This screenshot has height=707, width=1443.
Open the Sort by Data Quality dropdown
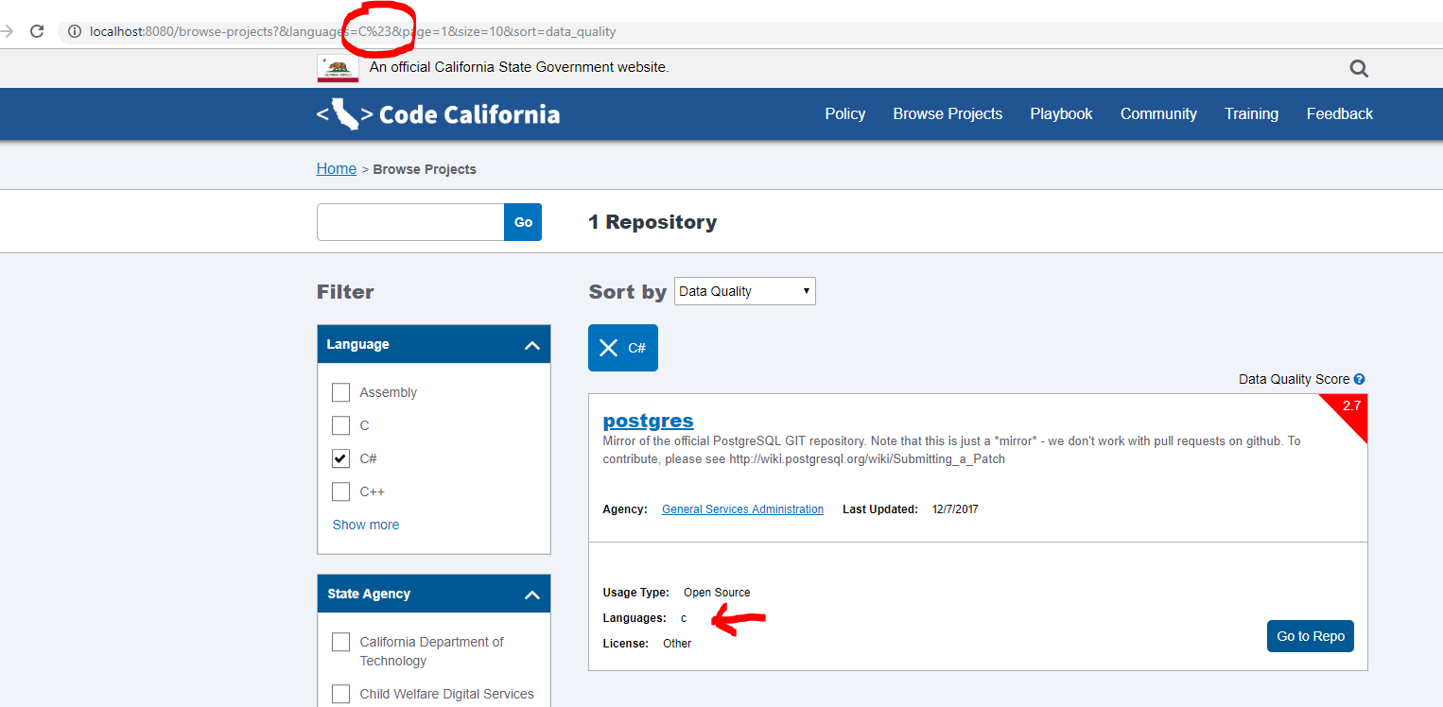point(745,291)
